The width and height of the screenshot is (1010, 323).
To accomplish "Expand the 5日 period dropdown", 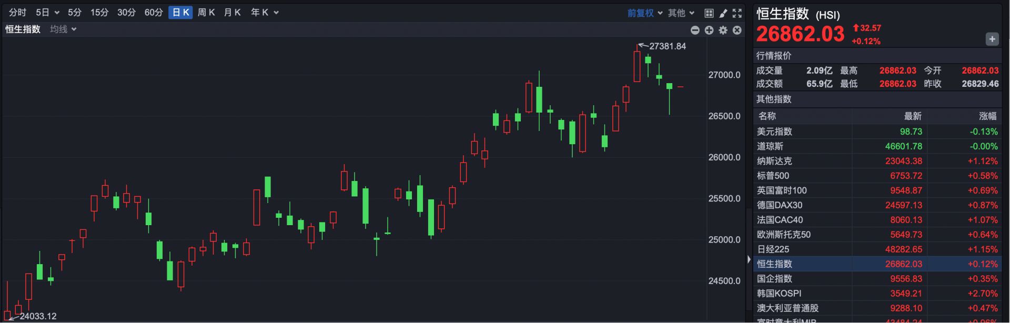I will coord(48,13).
